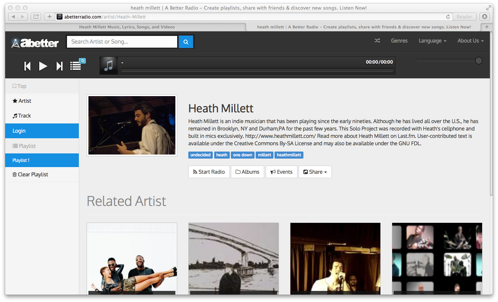Select Artist in the sidebar

click(42, 101)
